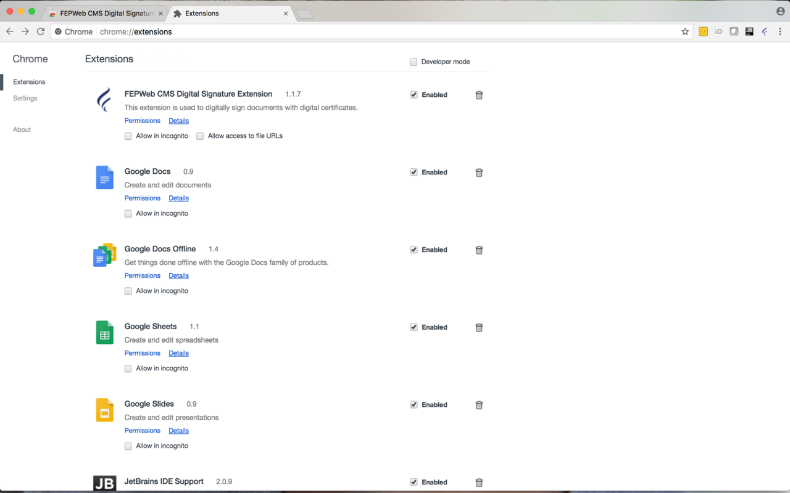
Task: Open Extensions in the Chrome sidebar
Action: pyautogui.click(x=29, y=82)
